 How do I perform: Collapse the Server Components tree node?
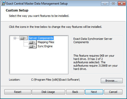(x=15, y=38)
